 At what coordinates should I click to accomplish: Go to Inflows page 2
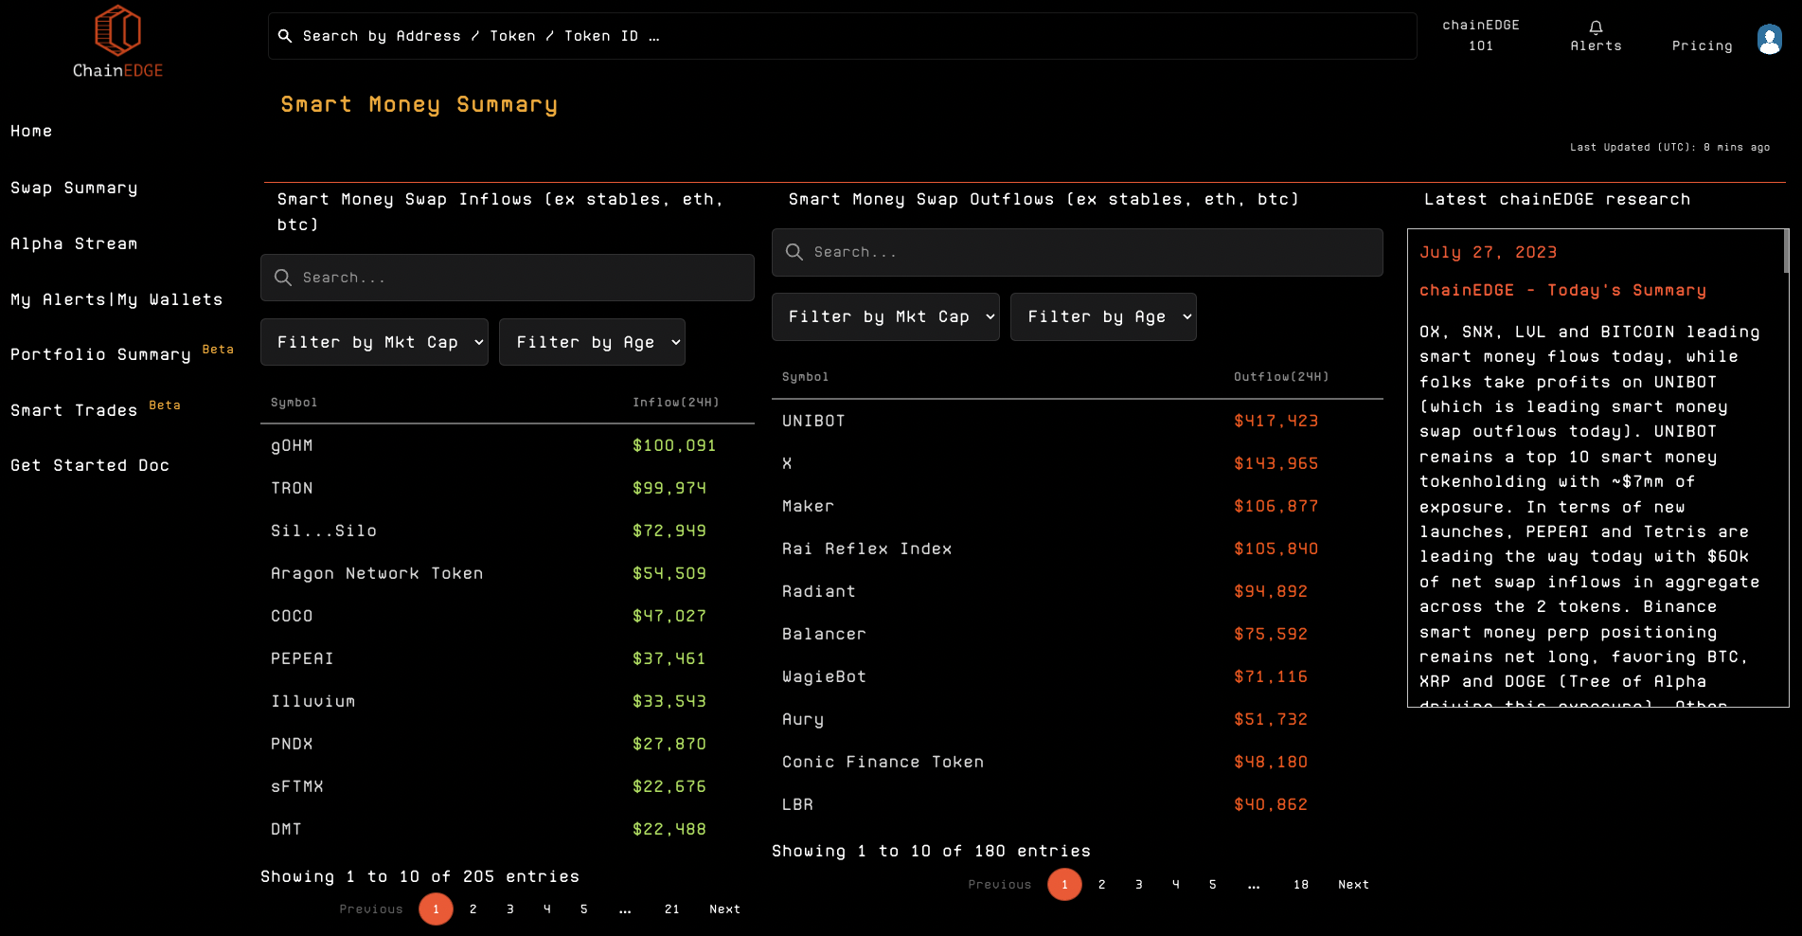pyautogui.click(x=473, y=909)
